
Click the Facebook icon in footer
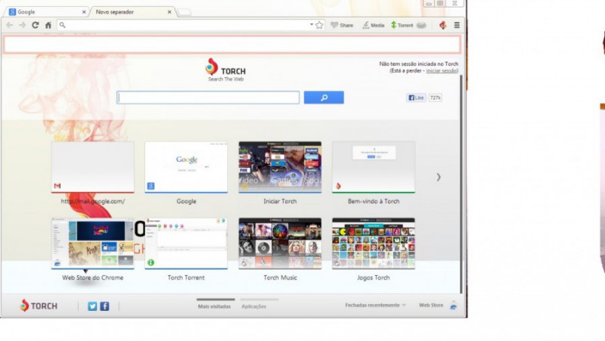pos(104,306)
